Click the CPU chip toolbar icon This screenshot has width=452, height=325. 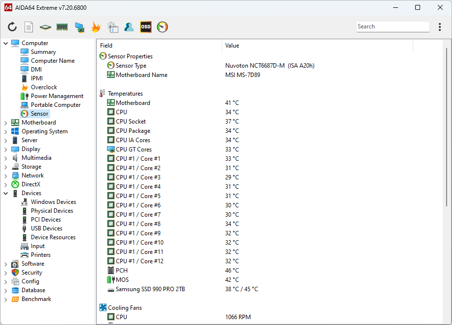[45, 27]
